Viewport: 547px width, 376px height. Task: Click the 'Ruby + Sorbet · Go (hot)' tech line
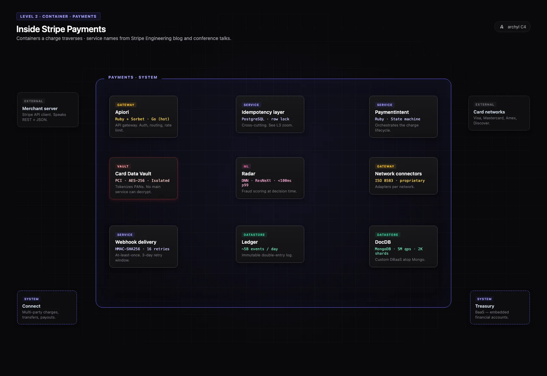point(142,119)
